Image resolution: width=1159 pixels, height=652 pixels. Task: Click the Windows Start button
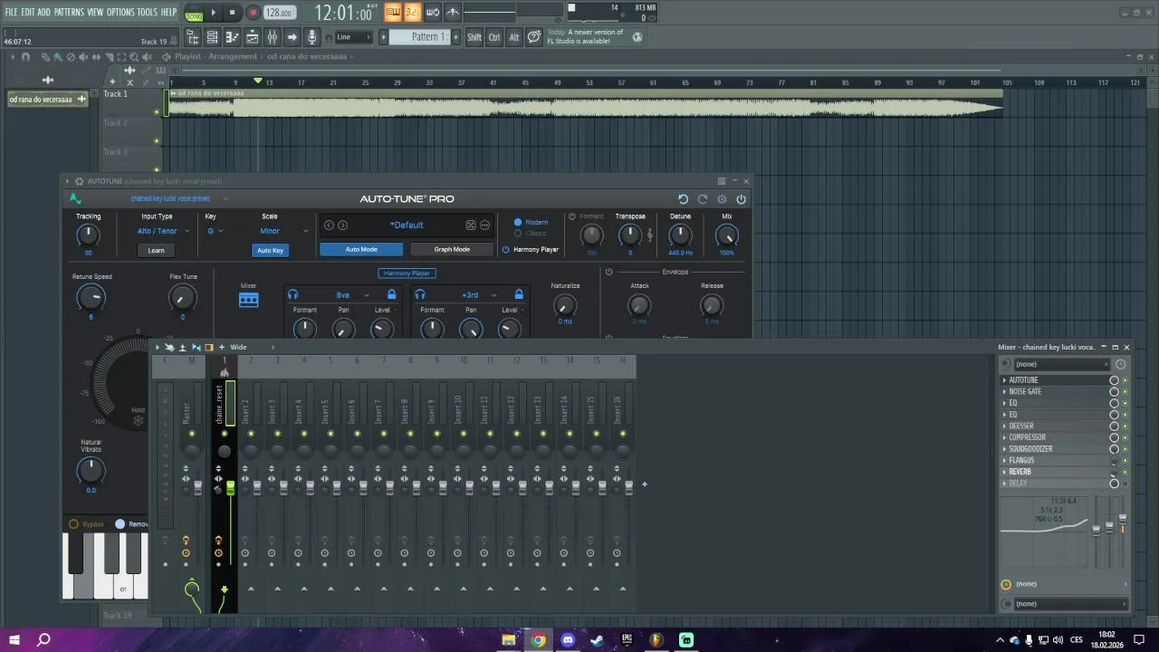coord(14,640)
